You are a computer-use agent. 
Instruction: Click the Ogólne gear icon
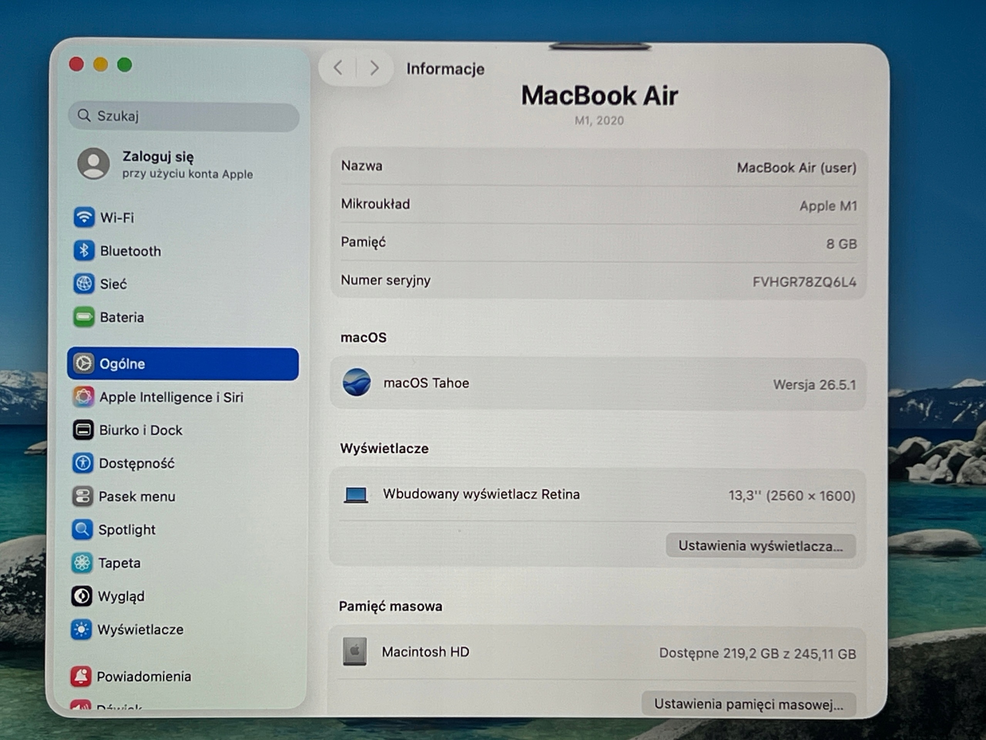[x=83, y=363]
